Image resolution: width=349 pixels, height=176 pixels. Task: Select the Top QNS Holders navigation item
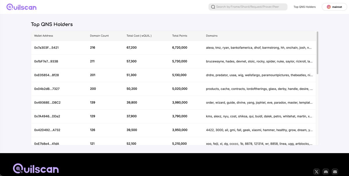tap(305, 7)
